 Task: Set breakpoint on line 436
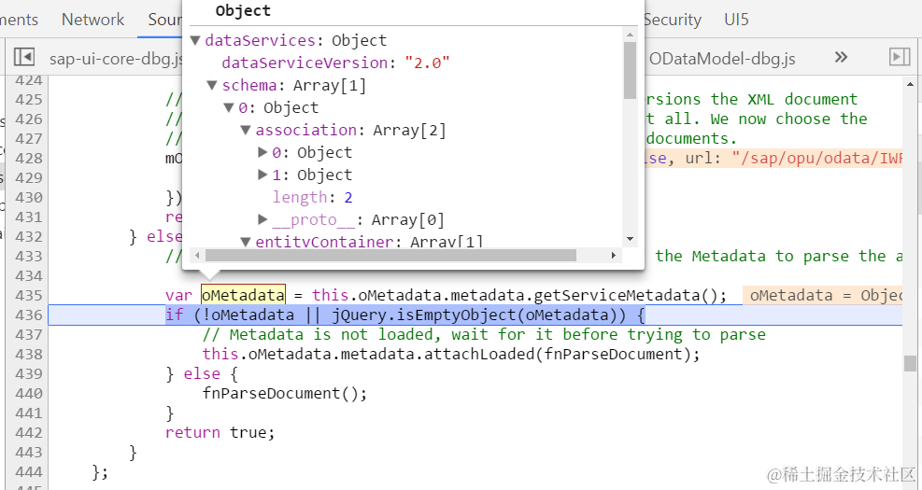[29, 315]
